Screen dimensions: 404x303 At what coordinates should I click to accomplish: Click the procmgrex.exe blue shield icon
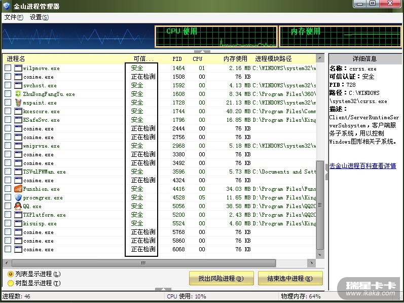pos(18,197)
